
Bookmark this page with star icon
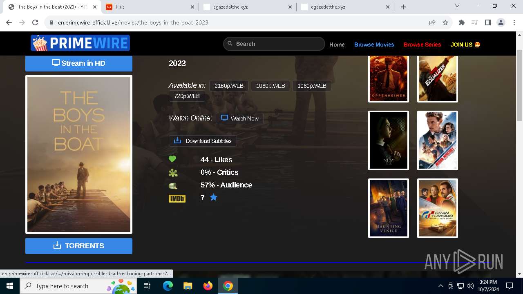pyautogui.click(x=445, y=22)
